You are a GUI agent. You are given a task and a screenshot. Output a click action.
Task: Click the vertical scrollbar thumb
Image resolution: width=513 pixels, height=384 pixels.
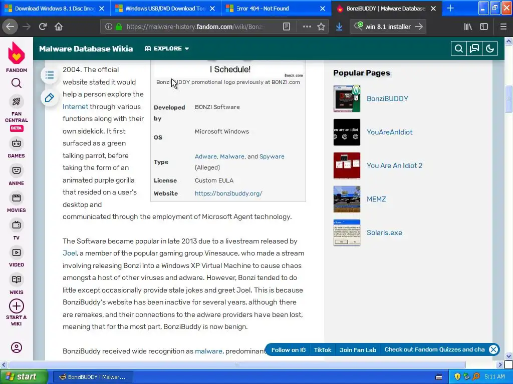(508, 99)
